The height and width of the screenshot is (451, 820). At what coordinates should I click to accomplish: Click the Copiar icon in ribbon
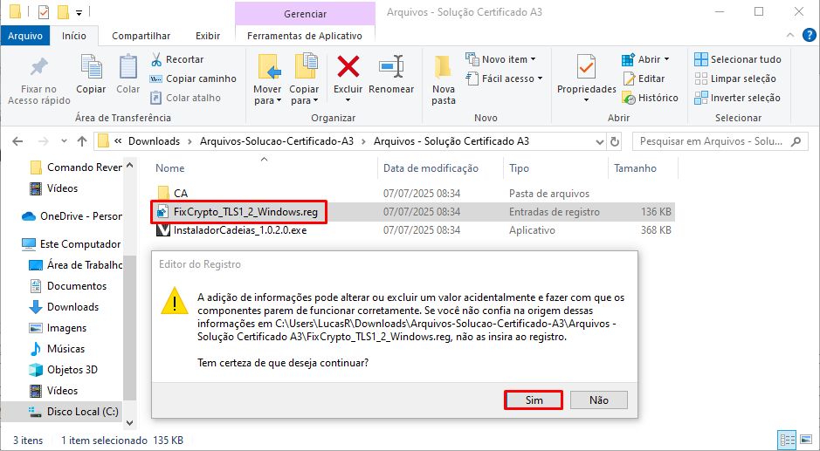point(91,68)
